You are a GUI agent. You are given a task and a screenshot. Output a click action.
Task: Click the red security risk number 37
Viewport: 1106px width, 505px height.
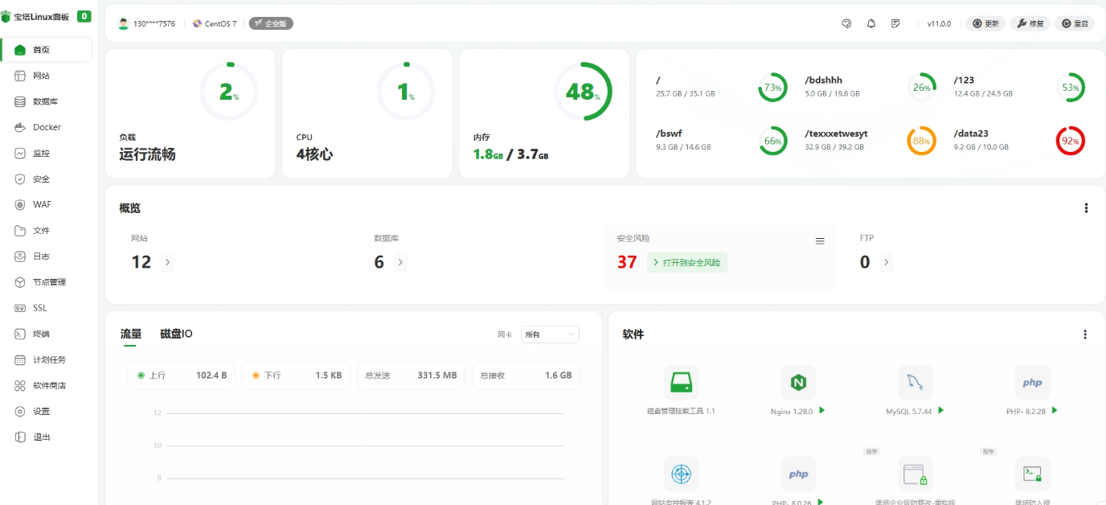pyautogui.click(x=627, y=262)
